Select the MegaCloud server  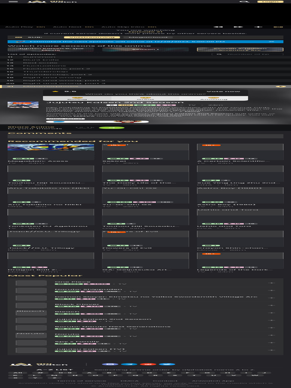(x=148, y=38)
